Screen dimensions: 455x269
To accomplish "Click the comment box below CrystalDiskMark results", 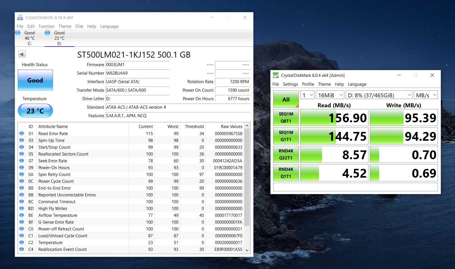I will pos(355,187).
